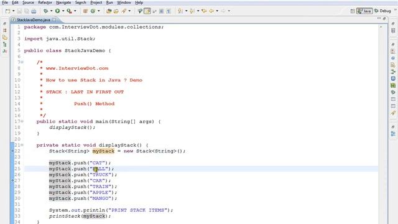Click the highlighted myStack variable on line 22
The image size is (398, 224).
[x=103, y=151]
